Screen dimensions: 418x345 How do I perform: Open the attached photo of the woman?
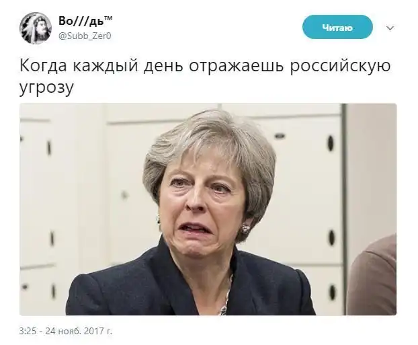click(x=208, y=209)
